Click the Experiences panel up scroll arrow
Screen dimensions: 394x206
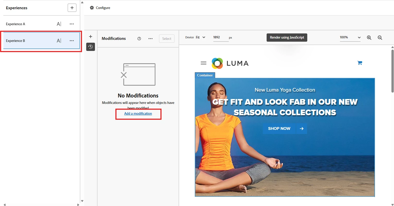point(82,2)
